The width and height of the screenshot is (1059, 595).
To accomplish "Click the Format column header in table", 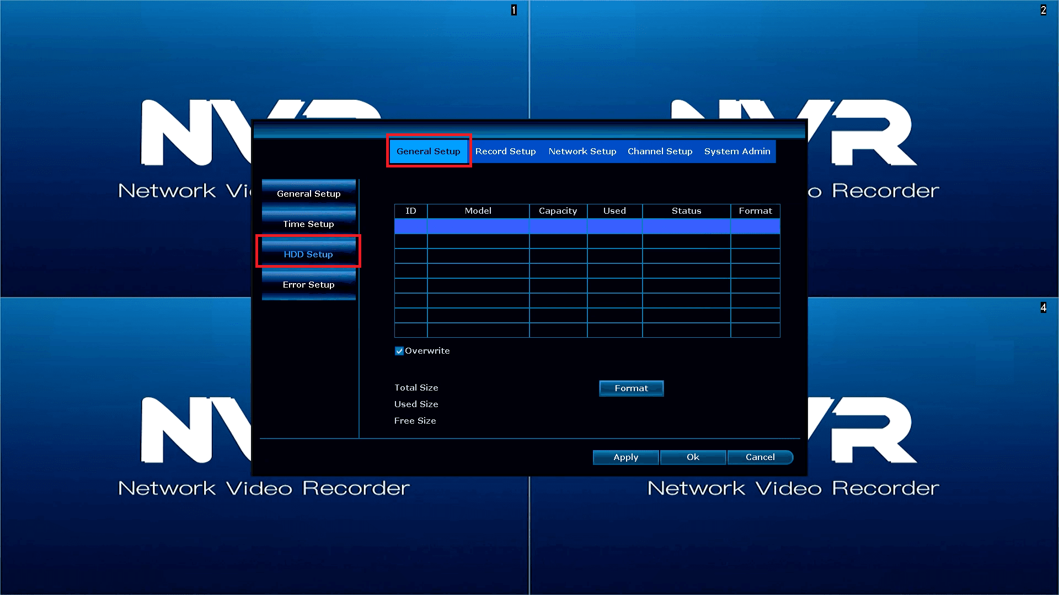I will pyautogui.click(x=755, y=211).
